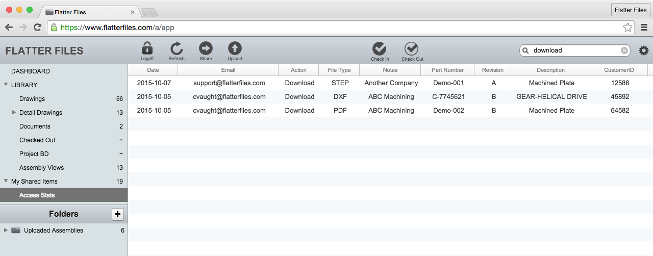Image resolution: width=653 pixels, height=256 pixels.
Task: Sort by the Description column header
Action: pos(550,70)
